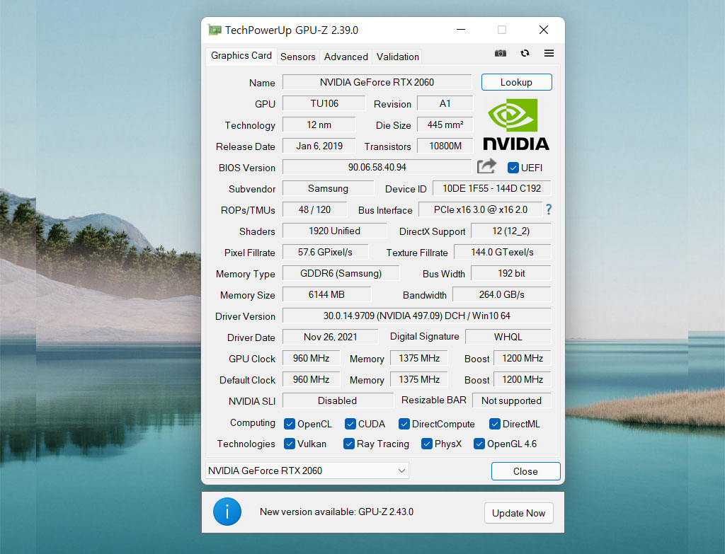This screenshot has height=554, width=725.
Task: Click the Digital Signature field WHQL
Action: tap(508, 337)
